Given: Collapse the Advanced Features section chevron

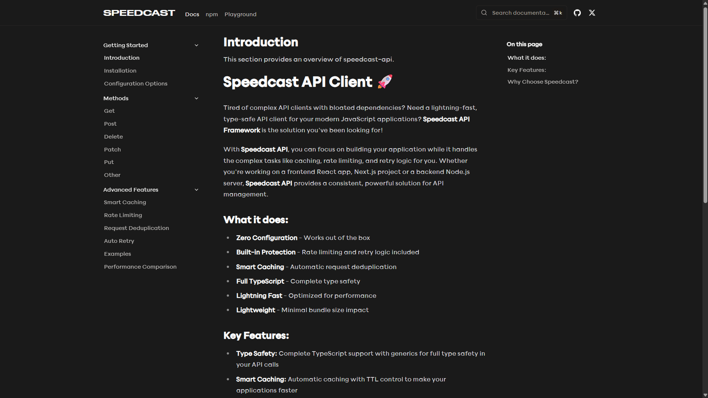Looking at the screenshot, I should tap(197, 190).
